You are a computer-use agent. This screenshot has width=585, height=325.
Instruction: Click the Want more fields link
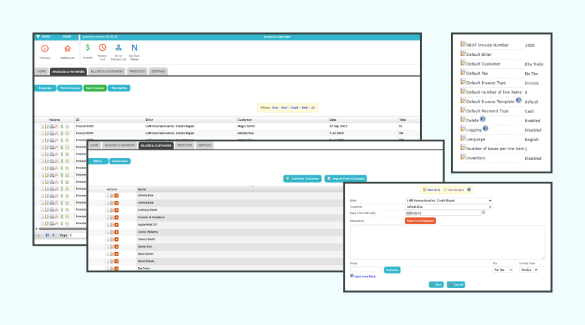365,276
